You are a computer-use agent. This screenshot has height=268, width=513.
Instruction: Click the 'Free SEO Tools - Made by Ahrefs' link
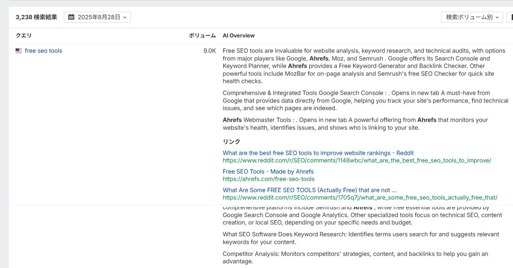click(x=268, y=171)
